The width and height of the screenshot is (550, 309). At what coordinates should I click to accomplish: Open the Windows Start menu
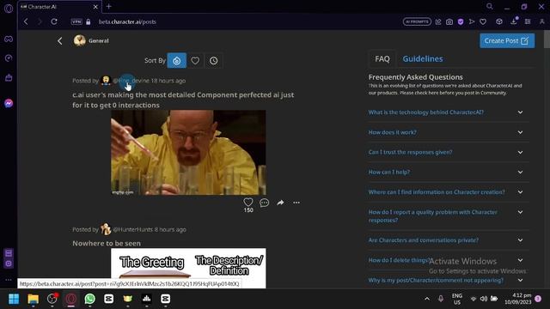[x=14, y=299]
